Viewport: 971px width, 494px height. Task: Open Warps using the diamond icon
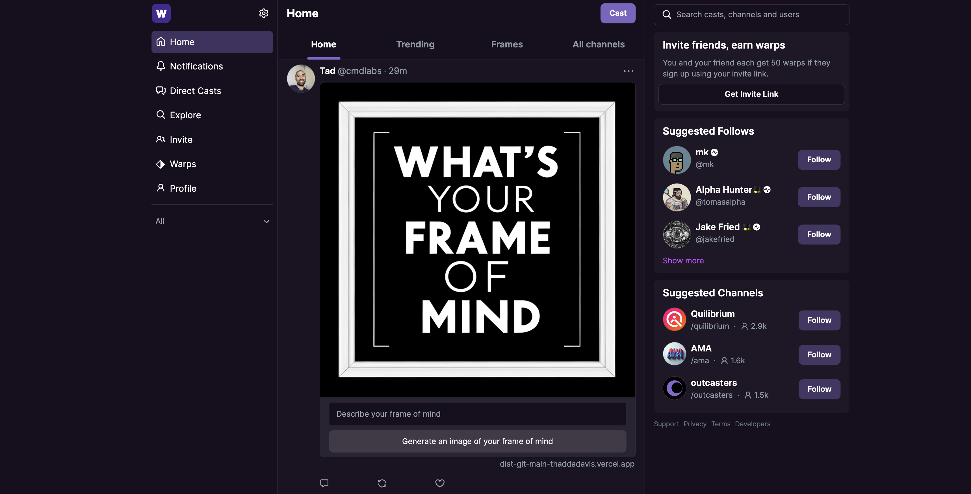click(x=161, y=164)
